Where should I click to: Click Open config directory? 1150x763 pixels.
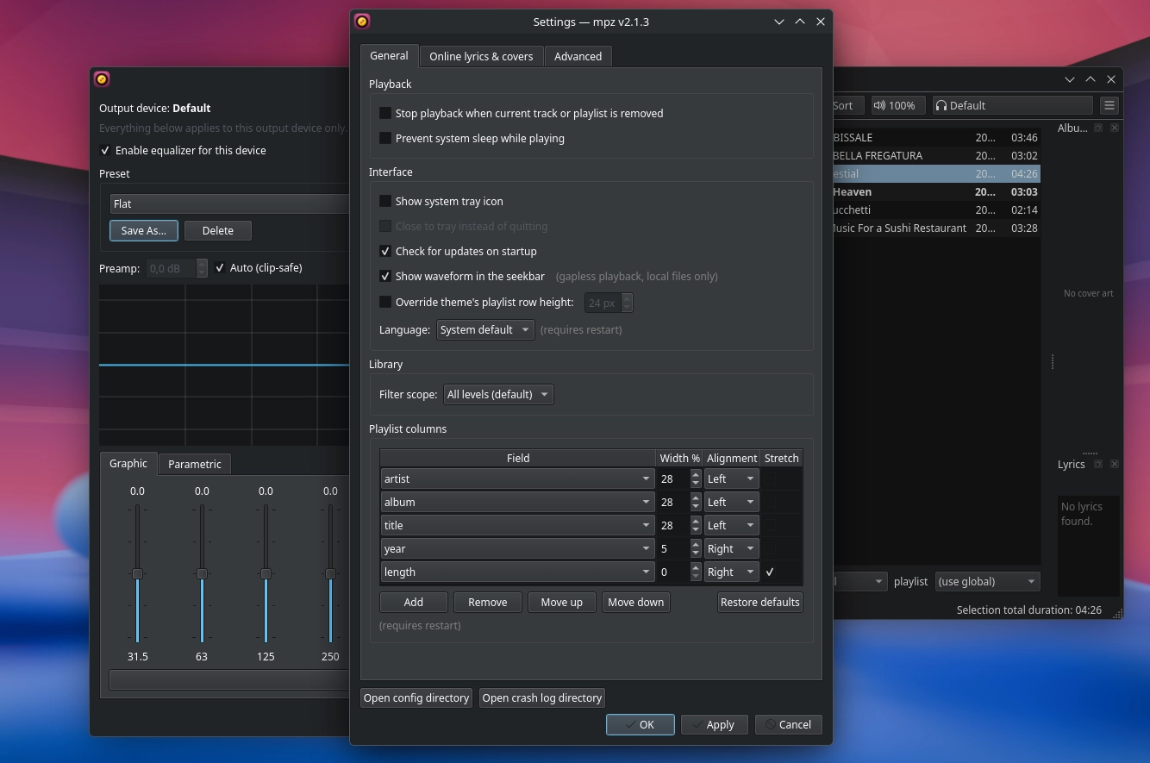pyautogui.click(x=416, y=697)
